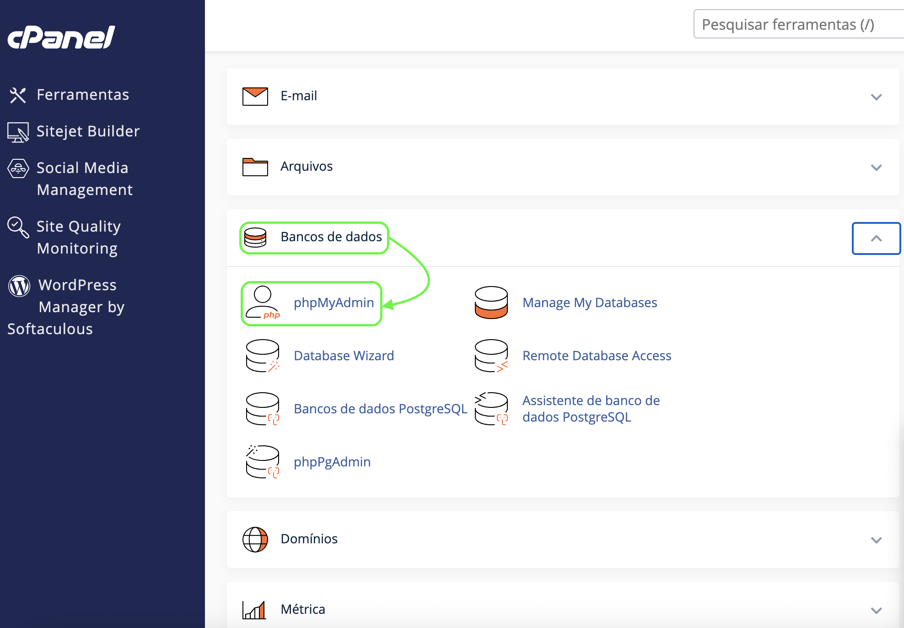
Task: Open the Bancos de dados PostgreSQL link
Action: click(381, 409)
